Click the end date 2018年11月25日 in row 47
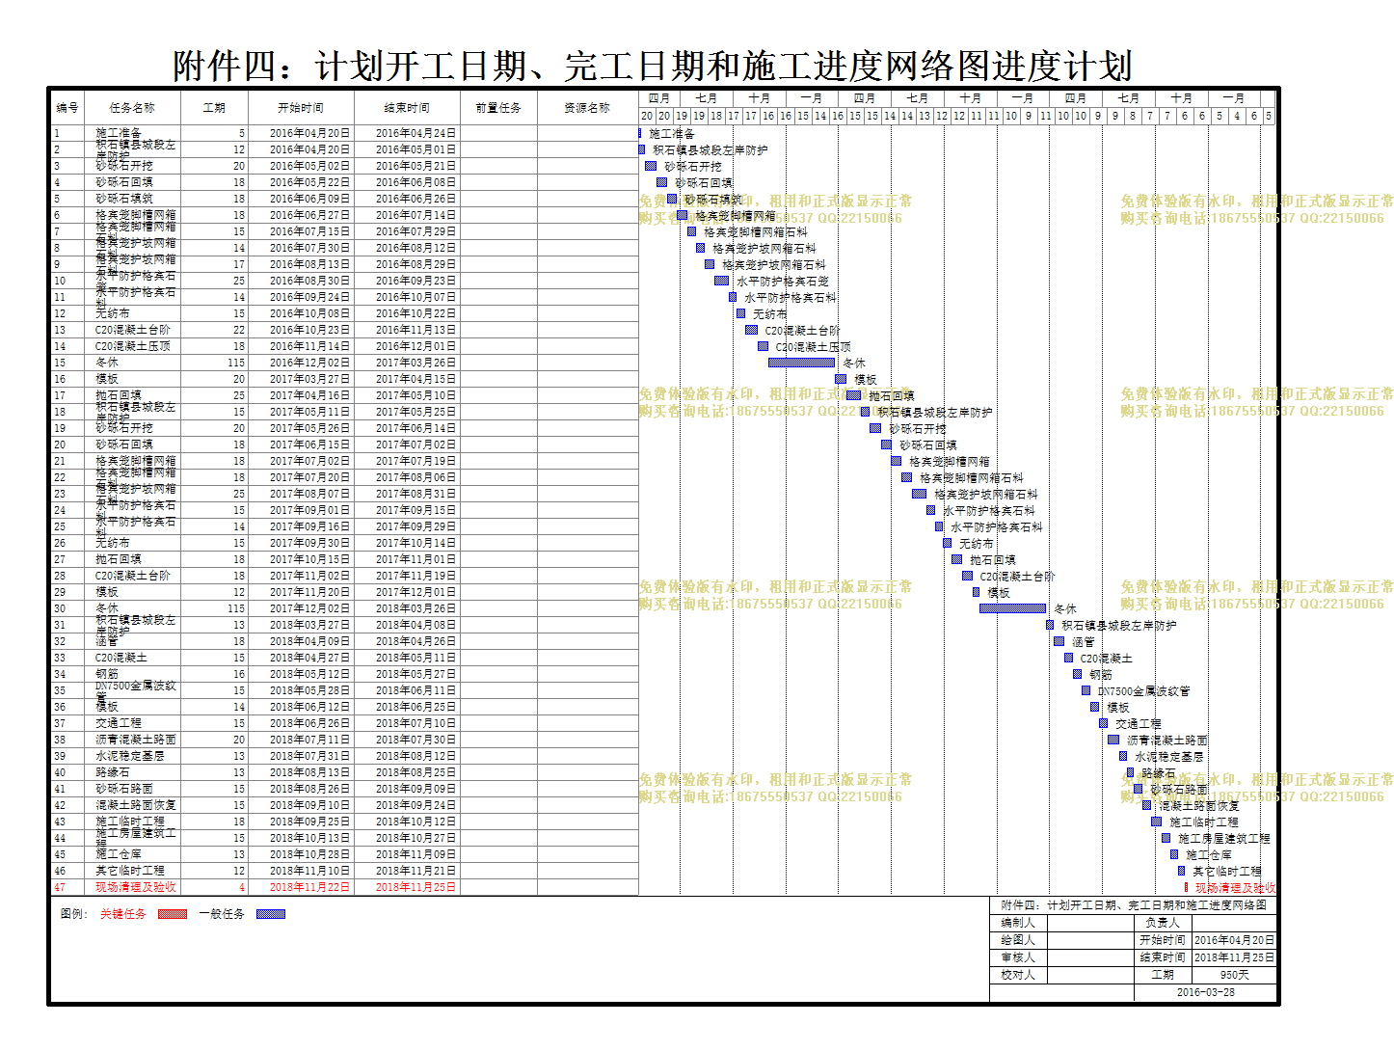This screenshot has height=1051, width=1394. (416, 887)
